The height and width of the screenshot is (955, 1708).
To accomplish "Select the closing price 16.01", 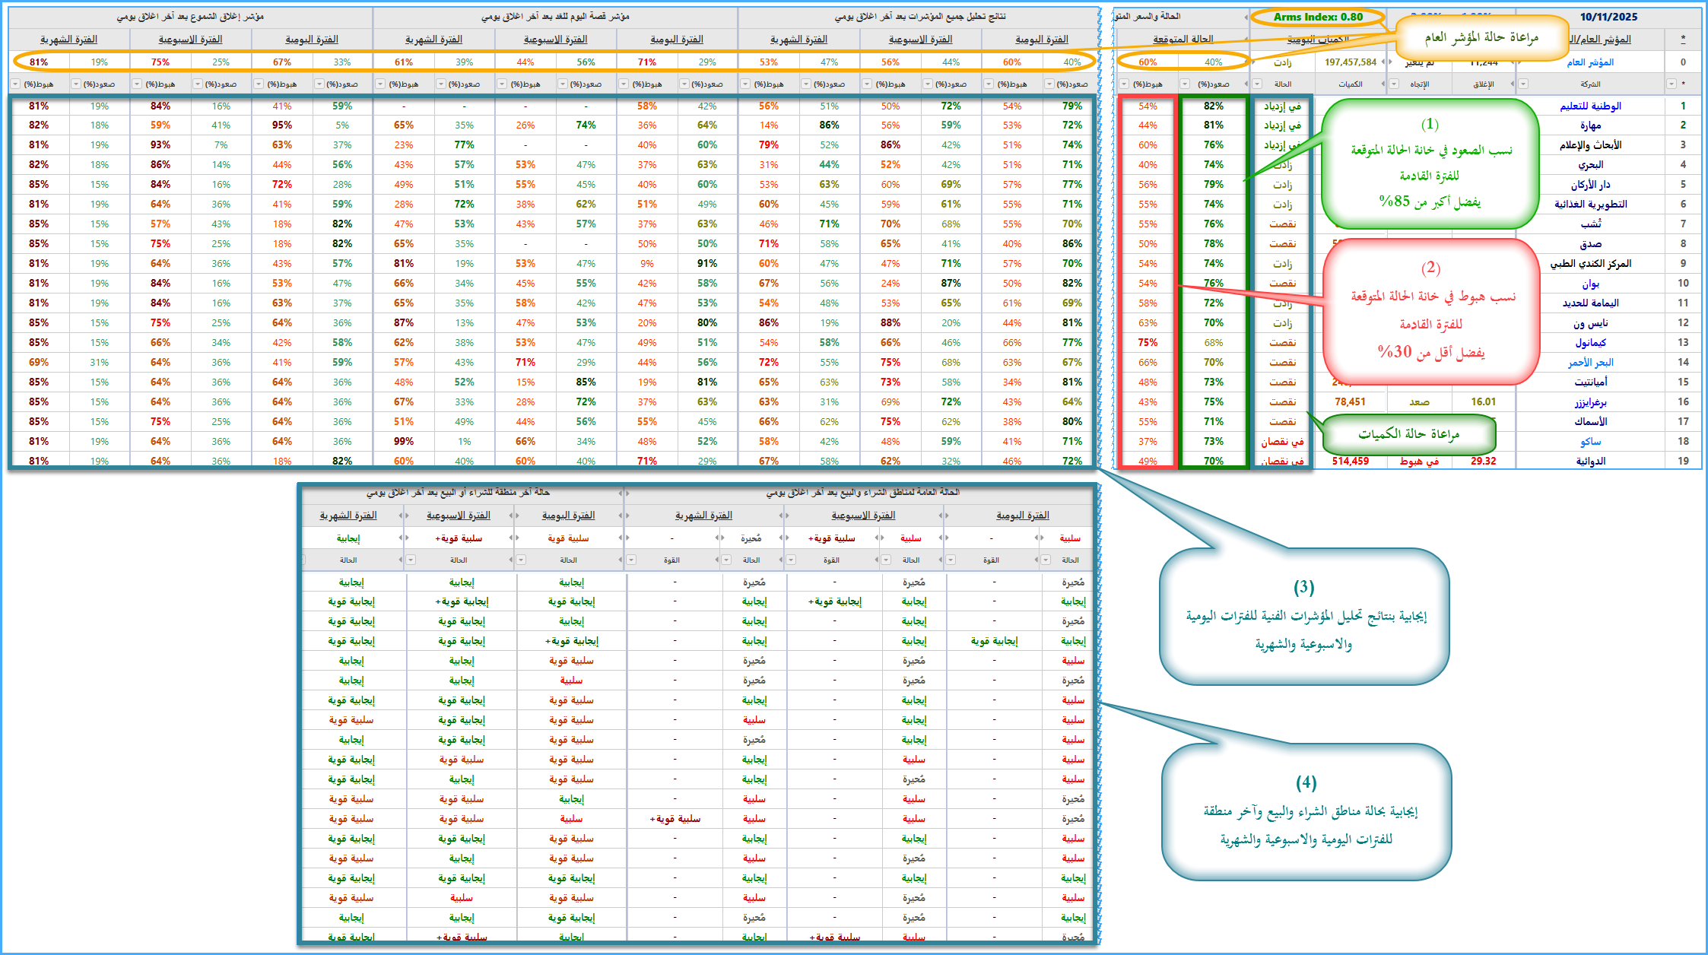I will (x=1483, y=402).
